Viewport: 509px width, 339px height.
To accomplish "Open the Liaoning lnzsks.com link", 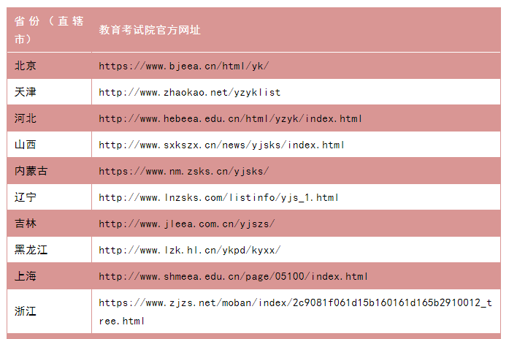I will (x=218, y=197).
